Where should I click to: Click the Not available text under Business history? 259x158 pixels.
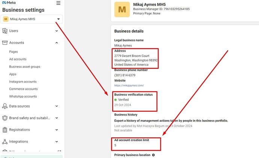click(123, 130)
